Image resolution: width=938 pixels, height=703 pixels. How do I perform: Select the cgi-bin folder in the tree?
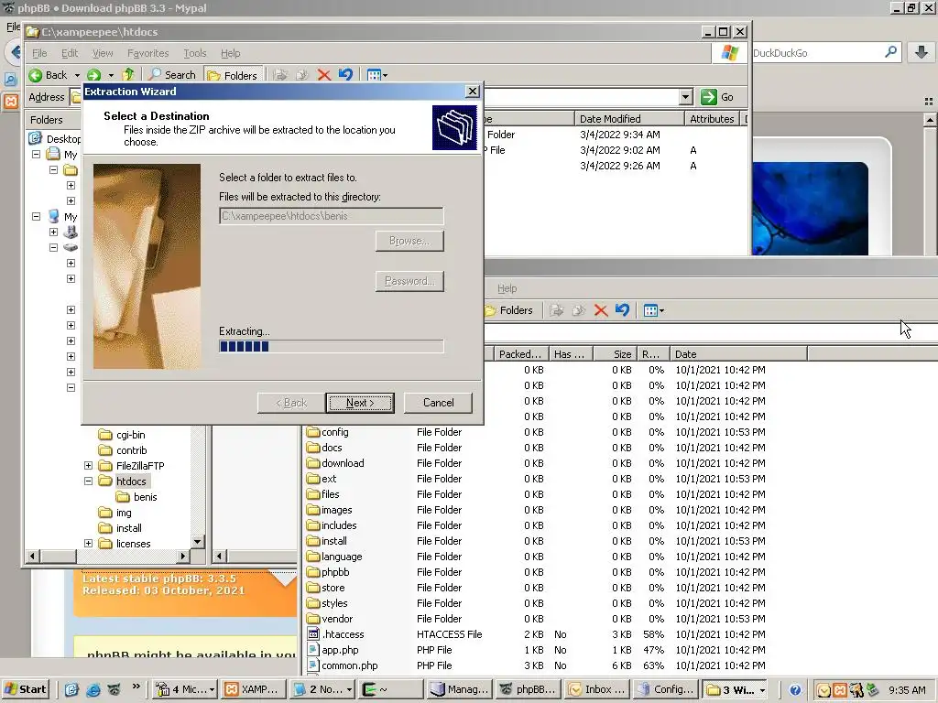click(130, 435)
